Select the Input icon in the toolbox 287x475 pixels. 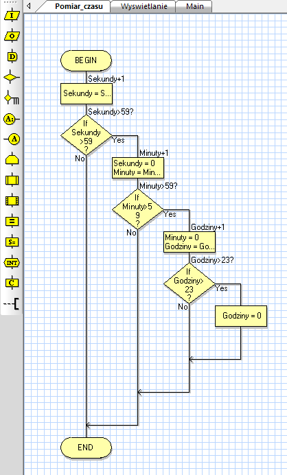tap(12, 16)
